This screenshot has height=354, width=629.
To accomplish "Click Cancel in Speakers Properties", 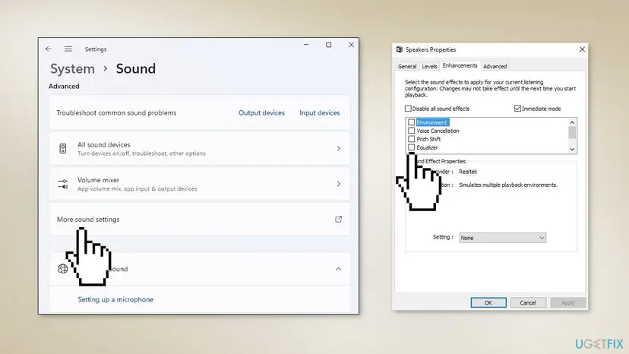I will [x=528, y=302].
